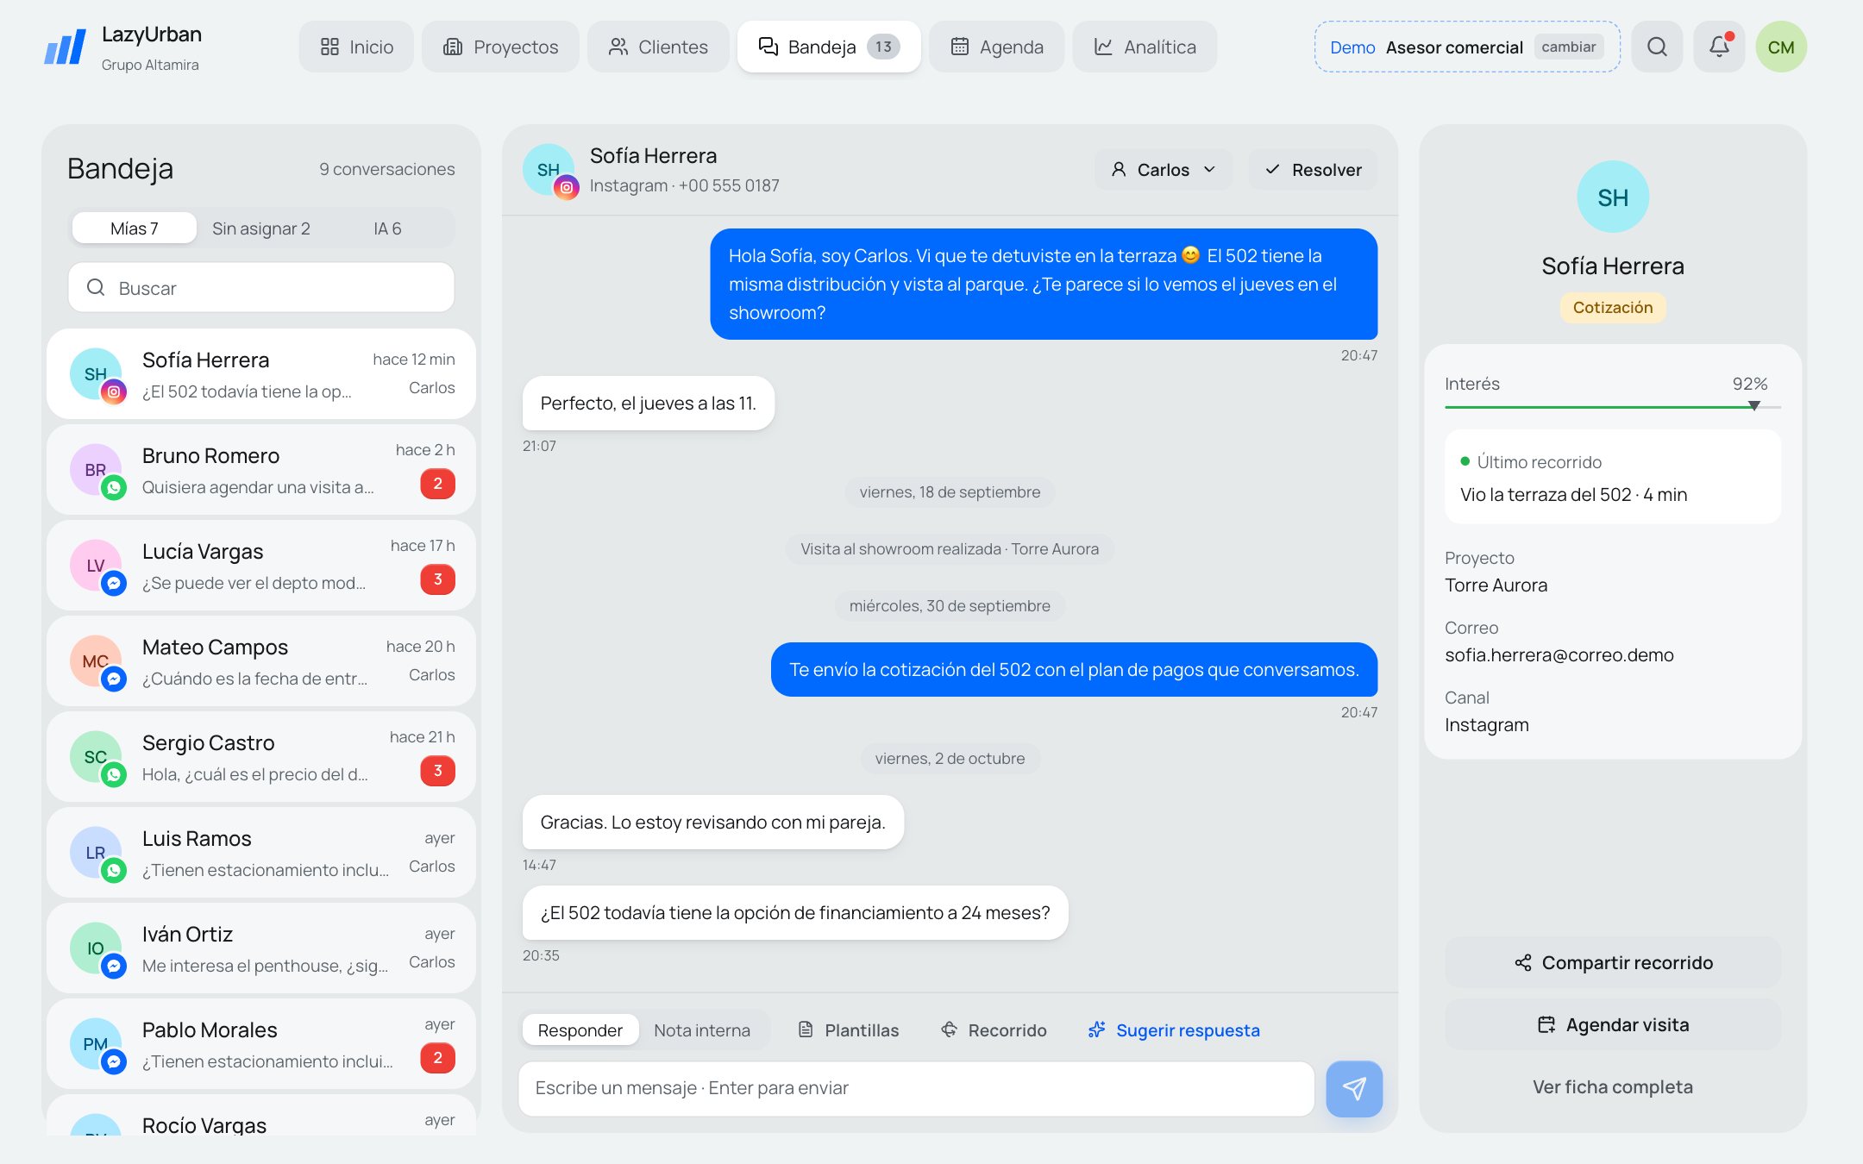
Task: Click the Instagram badge in the chat header
Action: (567, 187)
